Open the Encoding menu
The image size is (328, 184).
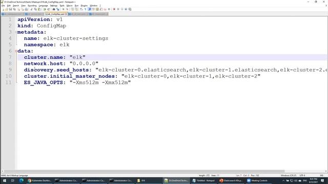point(32,6)
